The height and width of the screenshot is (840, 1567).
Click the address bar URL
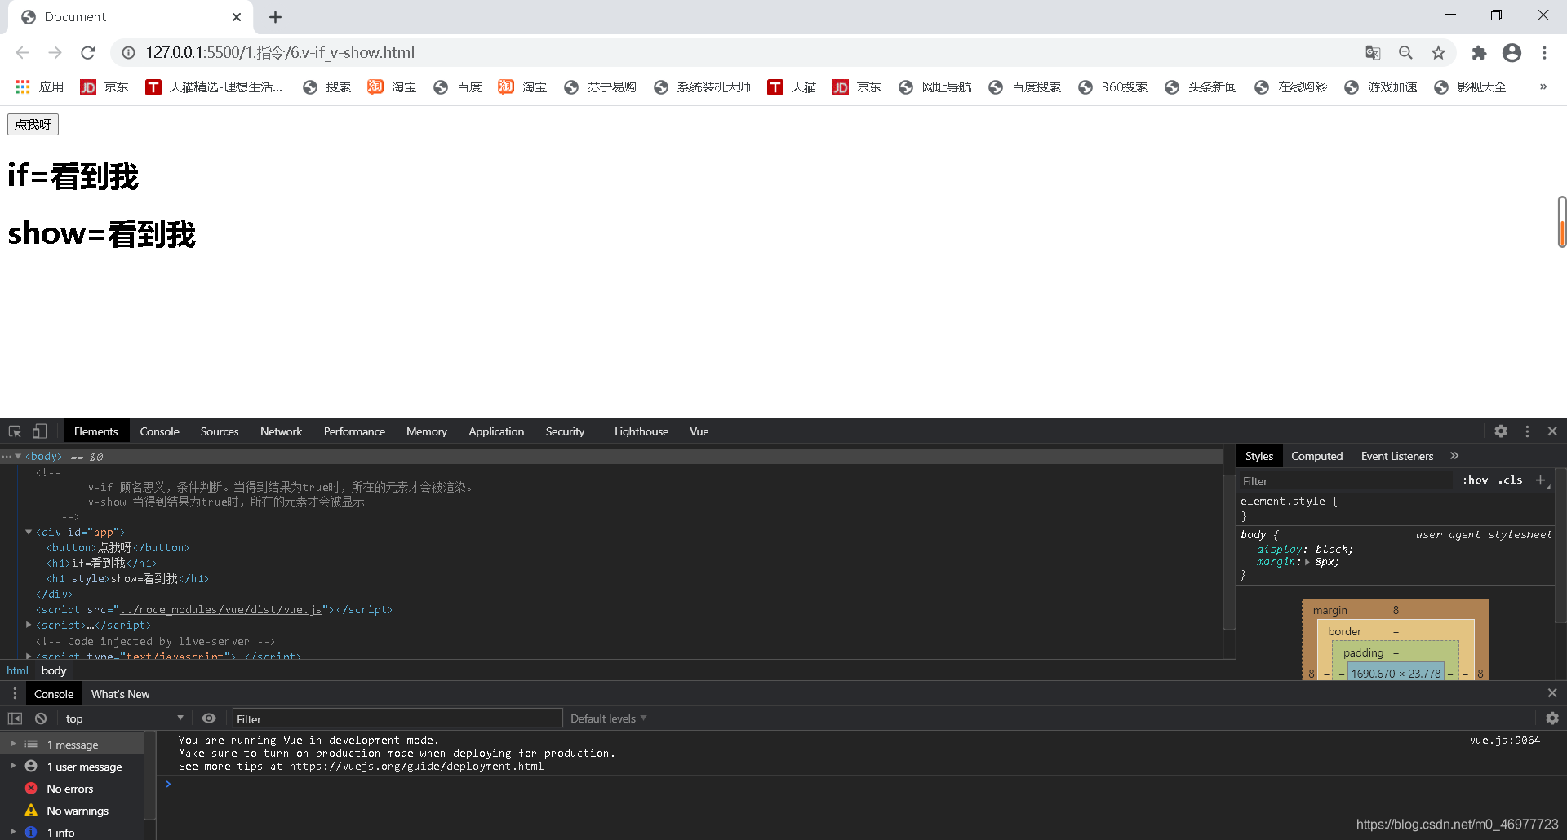pos(280,52)
